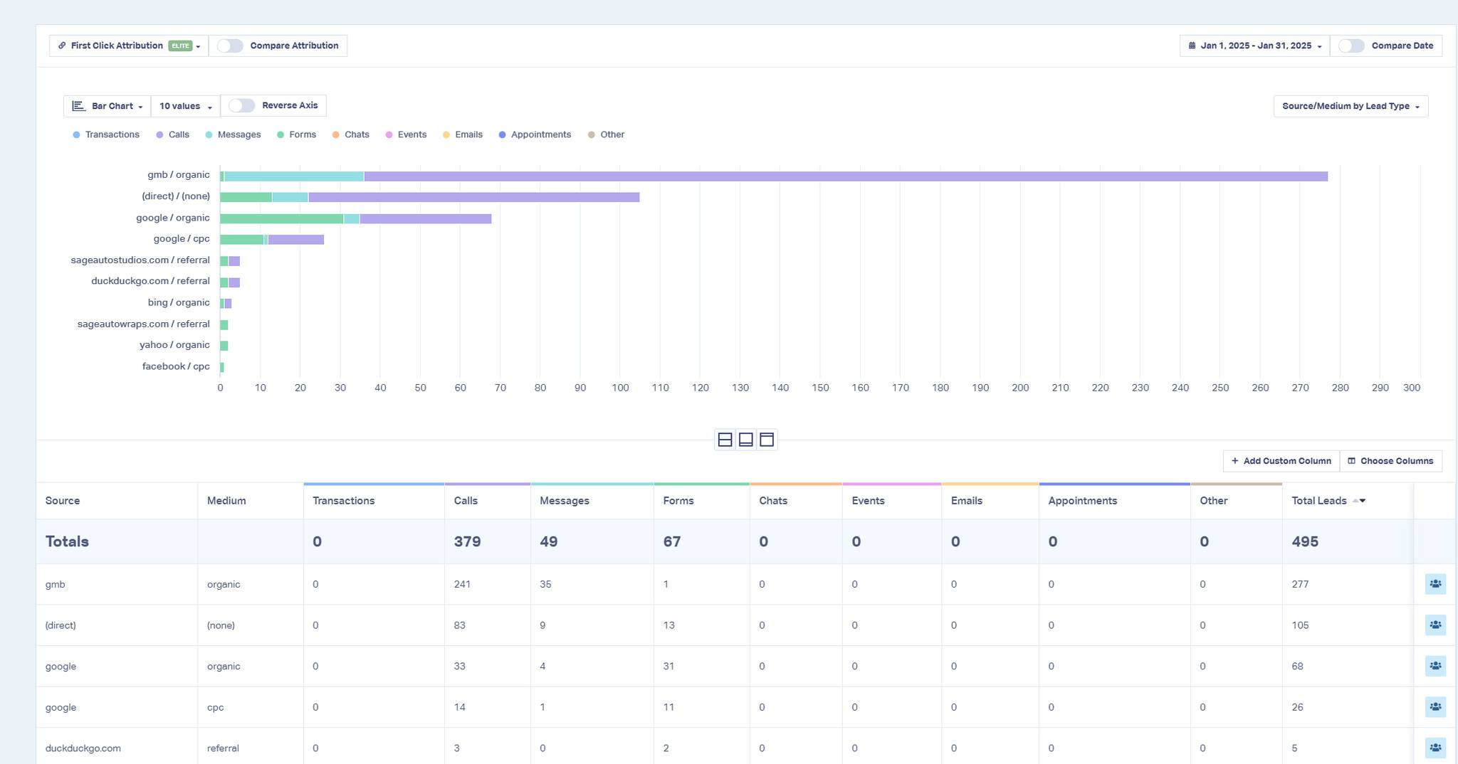The width and height of the screenshot is (1458, 764).
Task: Click people icon for google cpc row
Action: click(1435, 707)
